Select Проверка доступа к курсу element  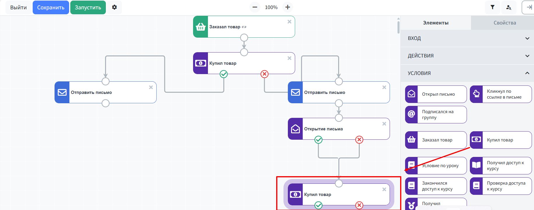[x=501, y=186]
